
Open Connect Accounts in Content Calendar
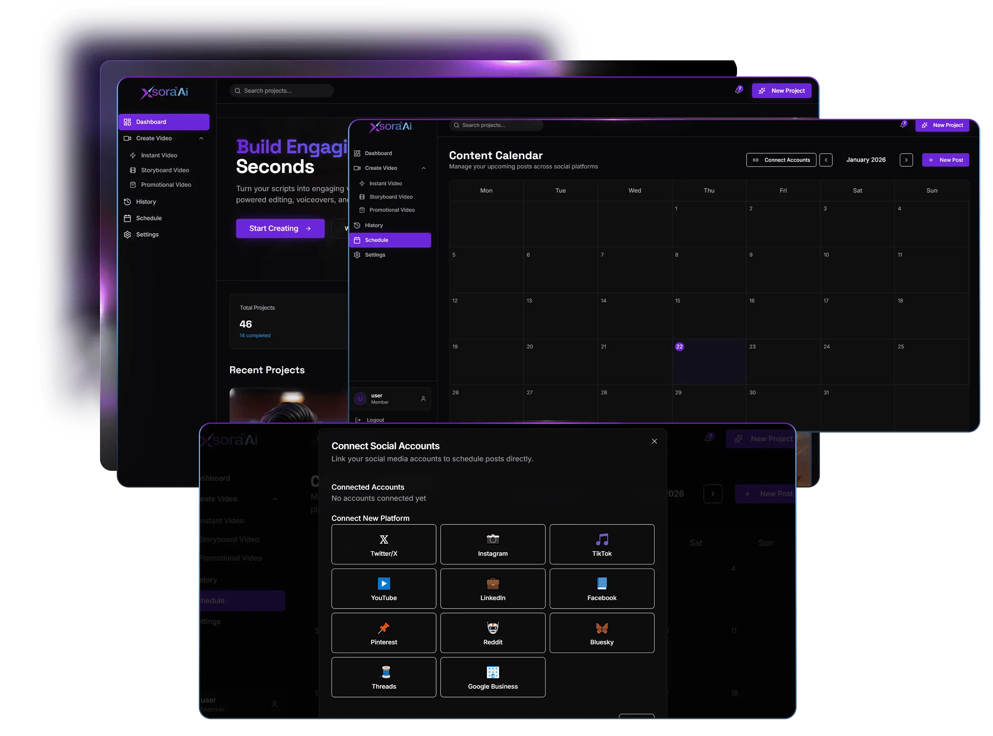point(781,160)
